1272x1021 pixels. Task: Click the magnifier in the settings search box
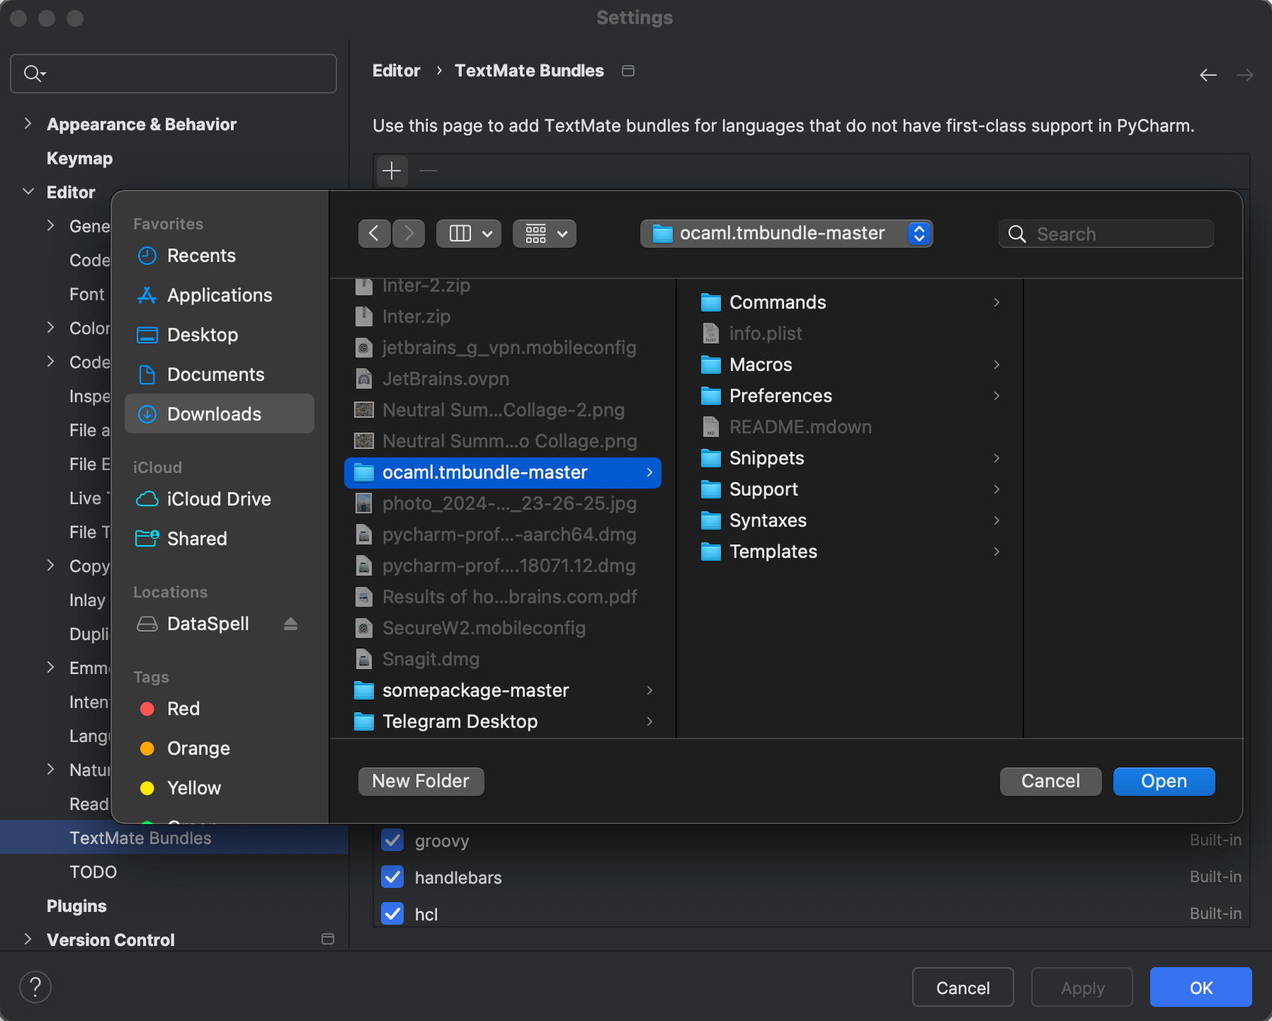click(x=34, y=74)
